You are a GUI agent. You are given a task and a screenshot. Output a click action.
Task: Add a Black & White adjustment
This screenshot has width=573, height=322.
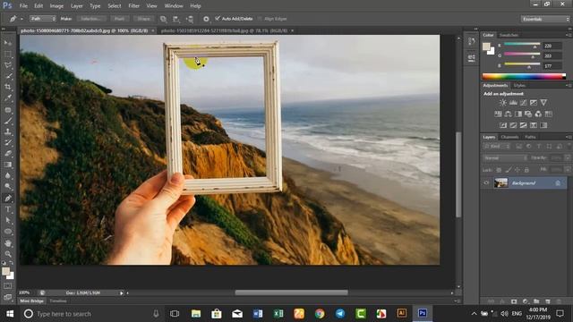(x=518, y=114)
